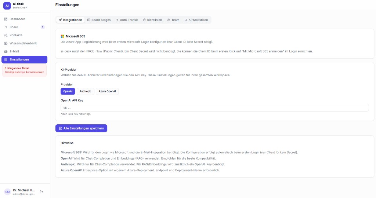
Task: Click the urgent ticket alert banner
Action: click(x=24, y=70)
